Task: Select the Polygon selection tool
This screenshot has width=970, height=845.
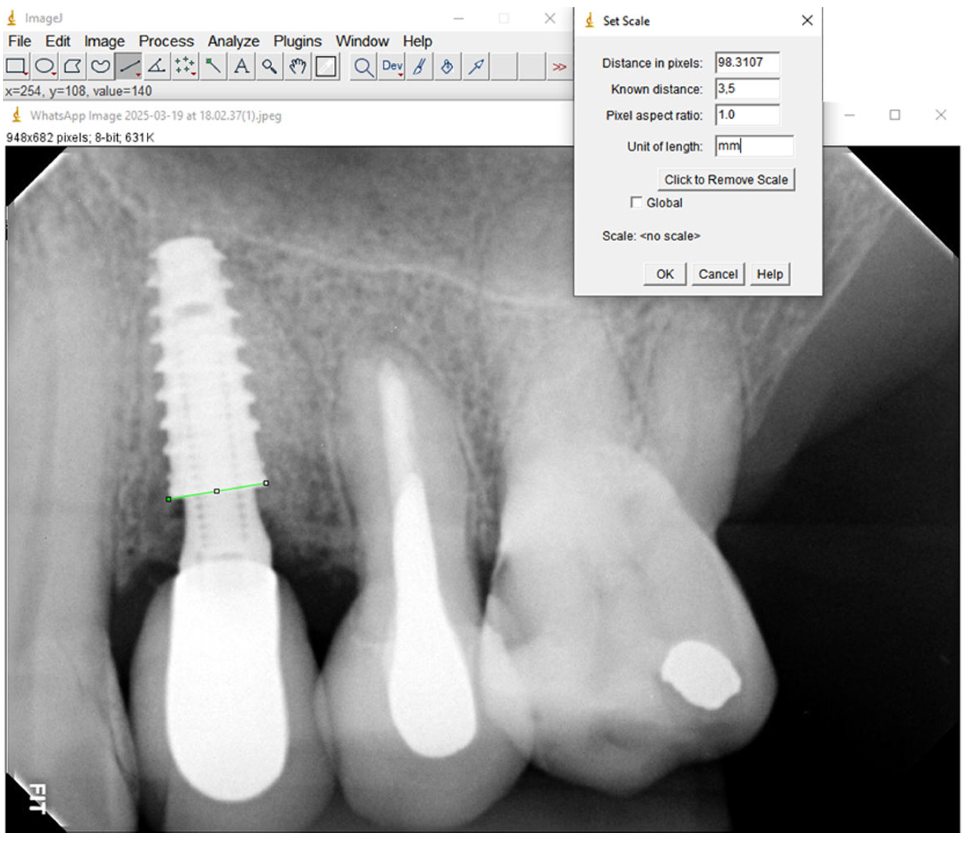Action: click(x=72, y=67)
